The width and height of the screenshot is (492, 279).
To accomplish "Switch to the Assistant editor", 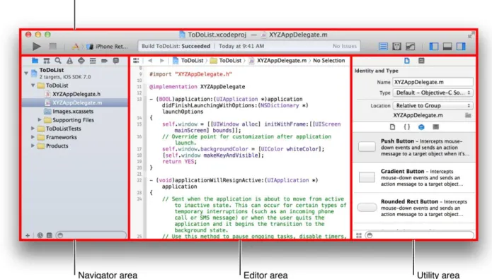I will click(396, 47).
